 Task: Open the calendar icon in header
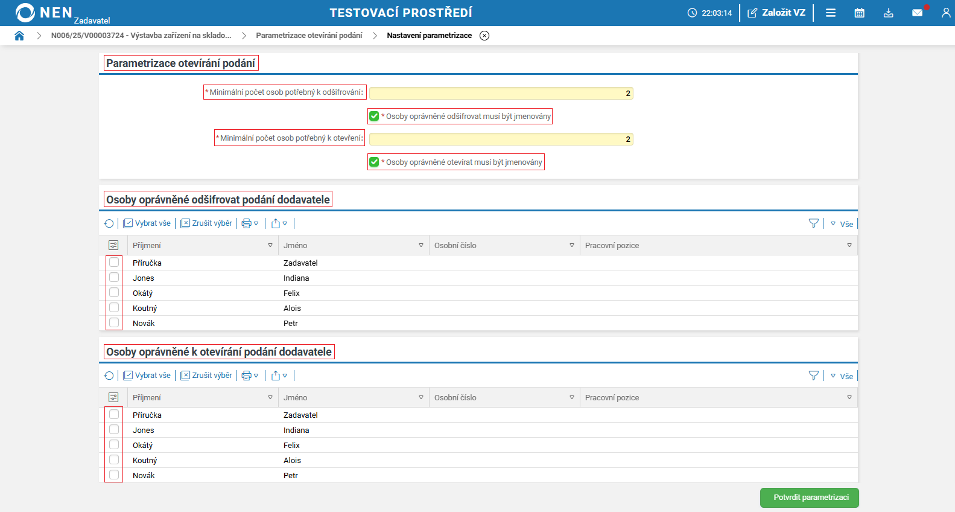(x=859, y=13)
